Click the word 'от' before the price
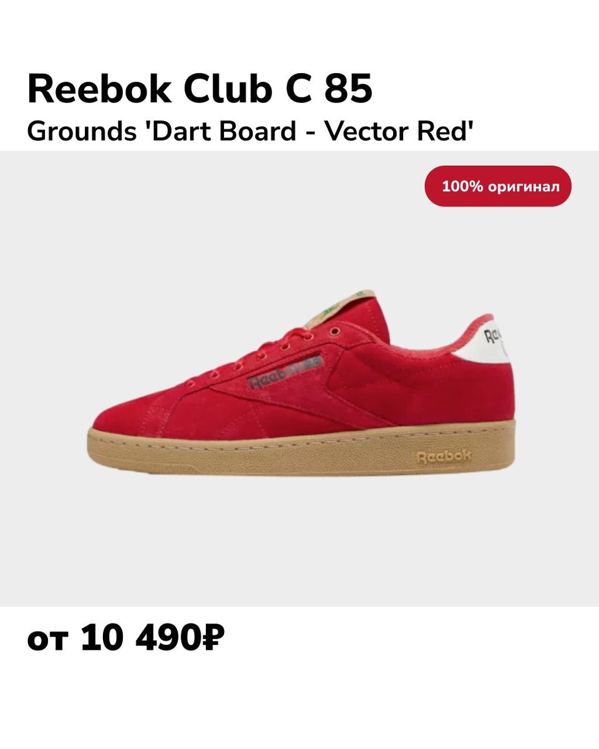The height and width of the screenshot is (749, 599). [47, 641]
